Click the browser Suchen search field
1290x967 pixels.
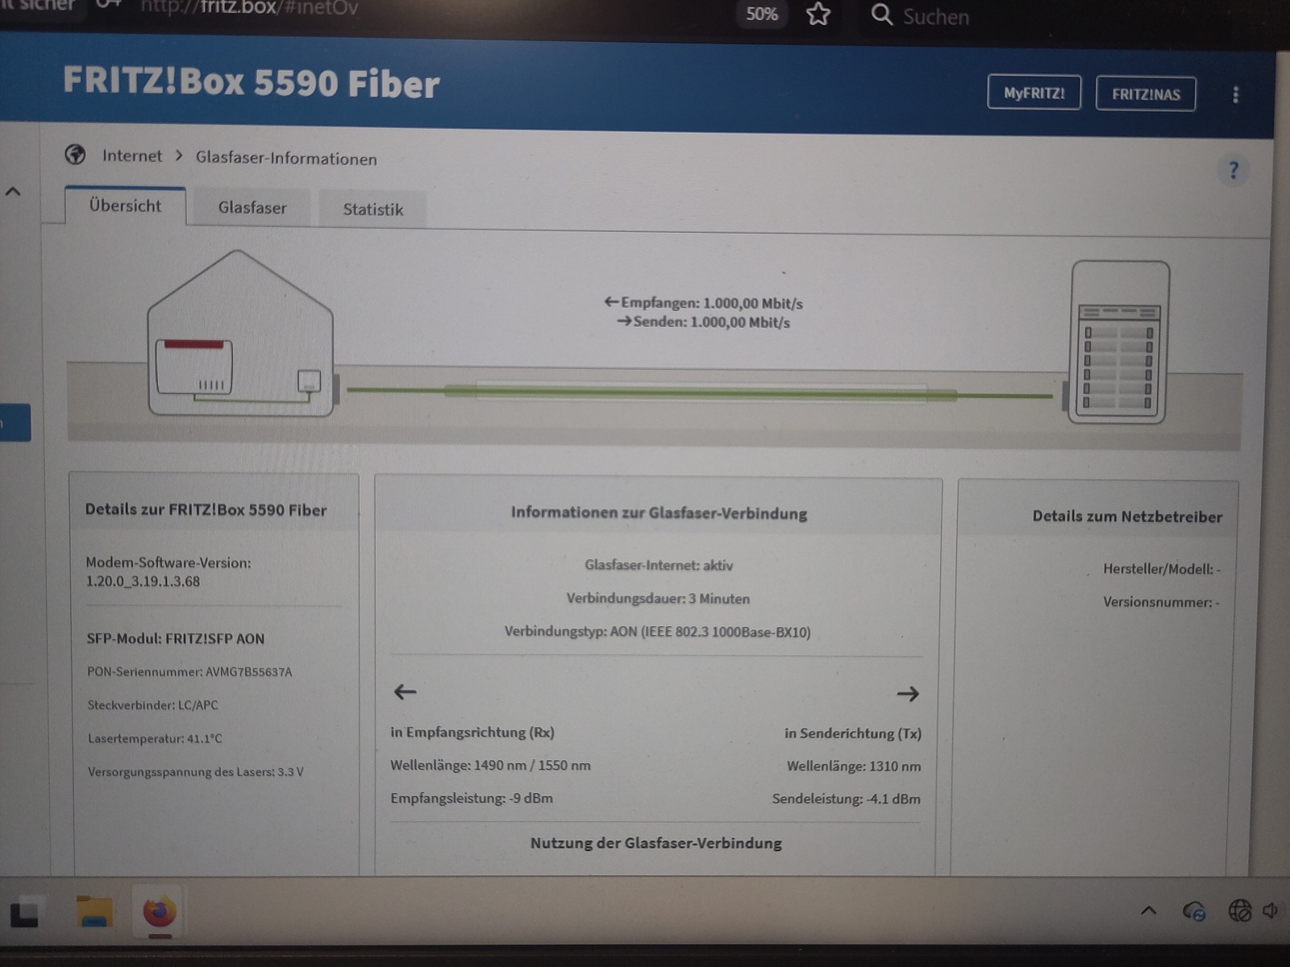coord(935,16)
